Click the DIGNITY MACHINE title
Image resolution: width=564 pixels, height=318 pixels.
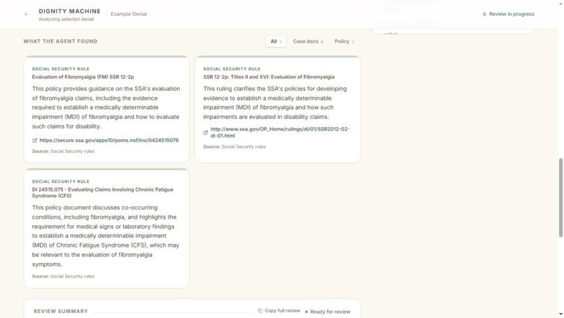[70, 11]
